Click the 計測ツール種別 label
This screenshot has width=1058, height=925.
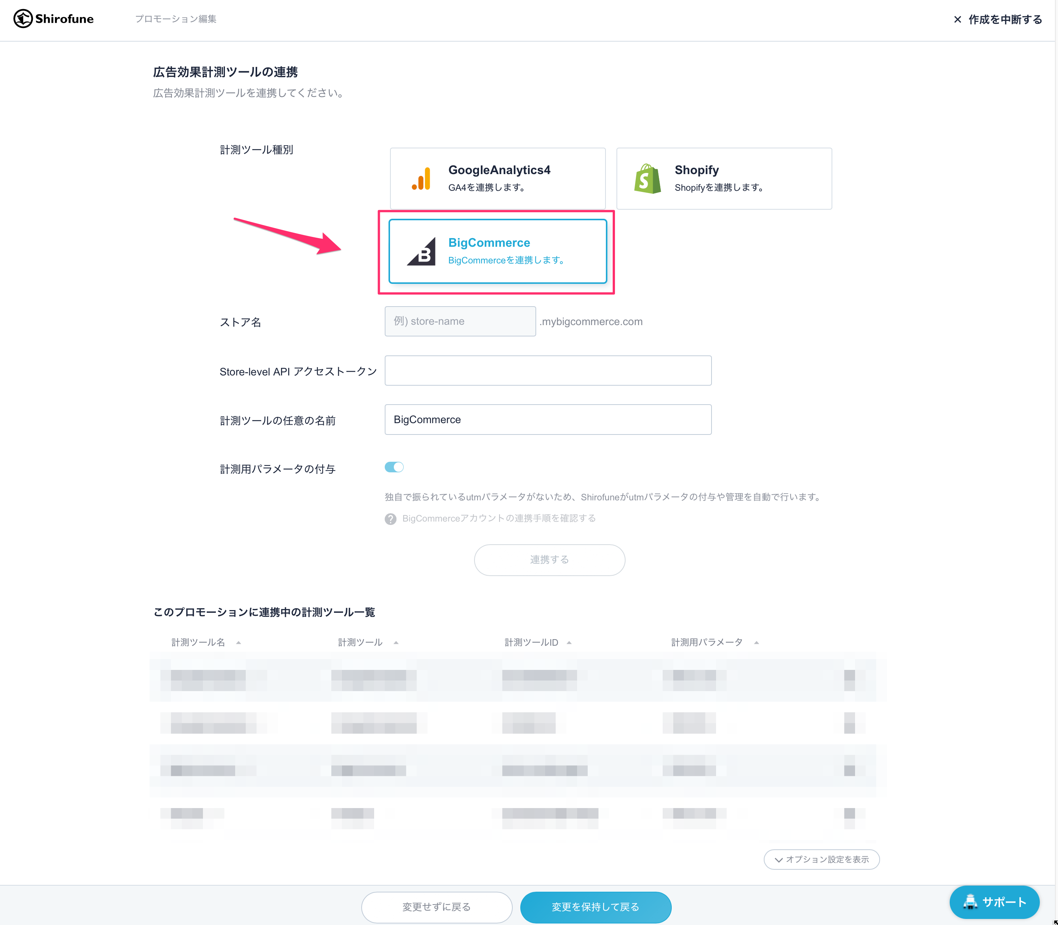click(x=257, y=150)
